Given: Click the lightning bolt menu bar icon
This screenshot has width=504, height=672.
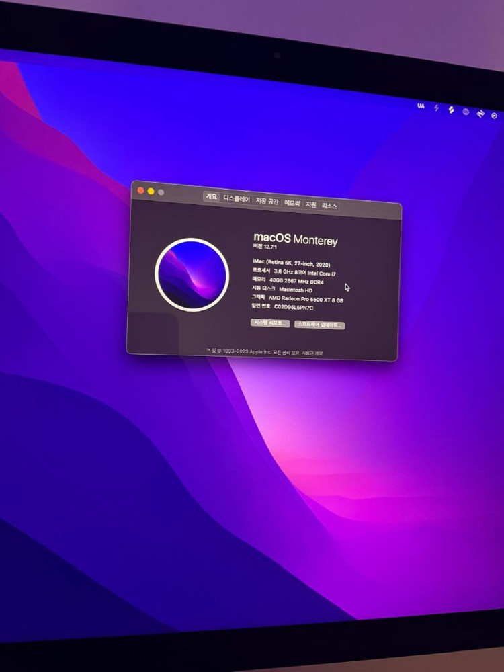Looking at the screenshot, I should pyautogui.click(x=436, y=108).
